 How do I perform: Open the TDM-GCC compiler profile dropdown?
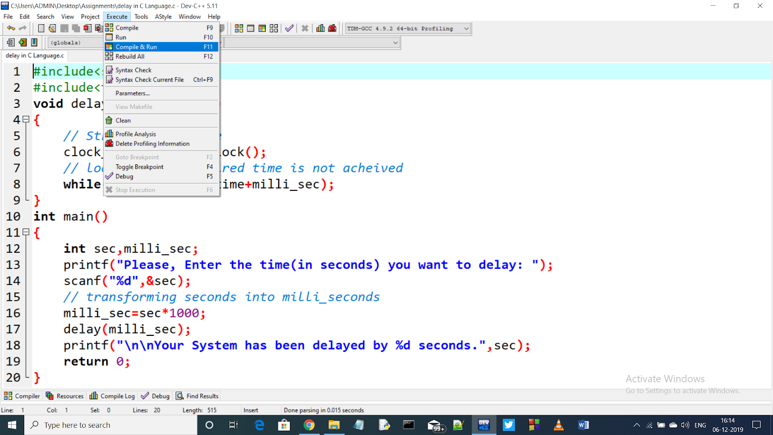[x=465, y=28]
